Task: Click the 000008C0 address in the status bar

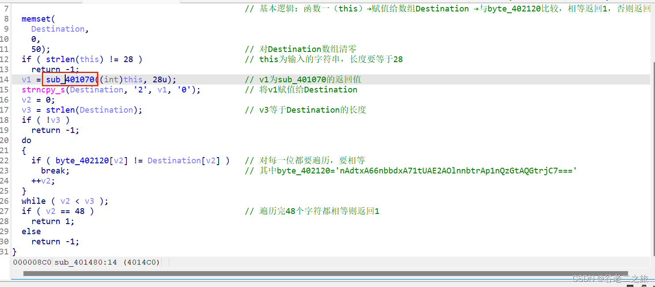Action: pos(32,262)
